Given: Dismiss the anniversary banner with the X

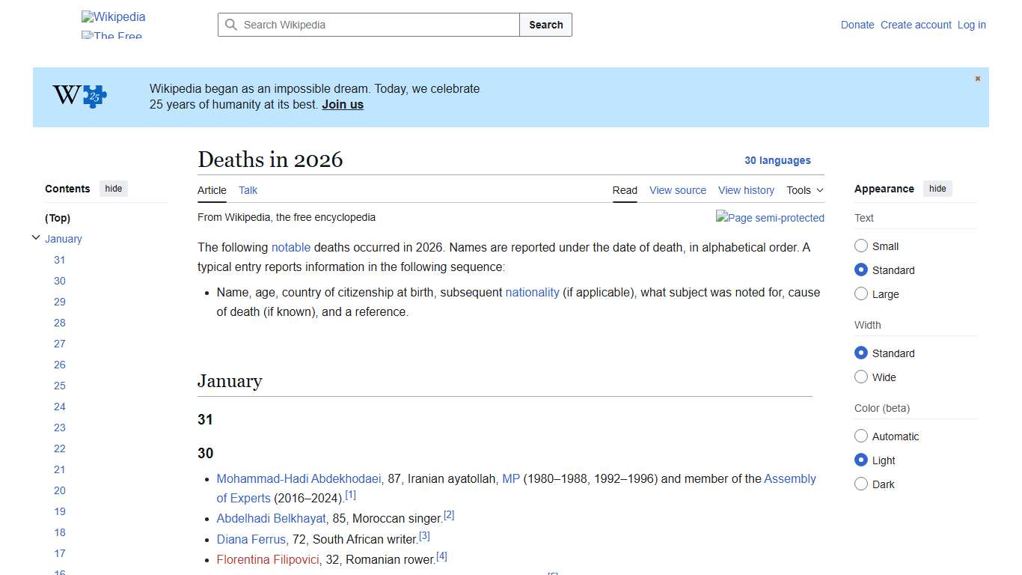Looking at the screenshot, I should click(x=977, y=78).
